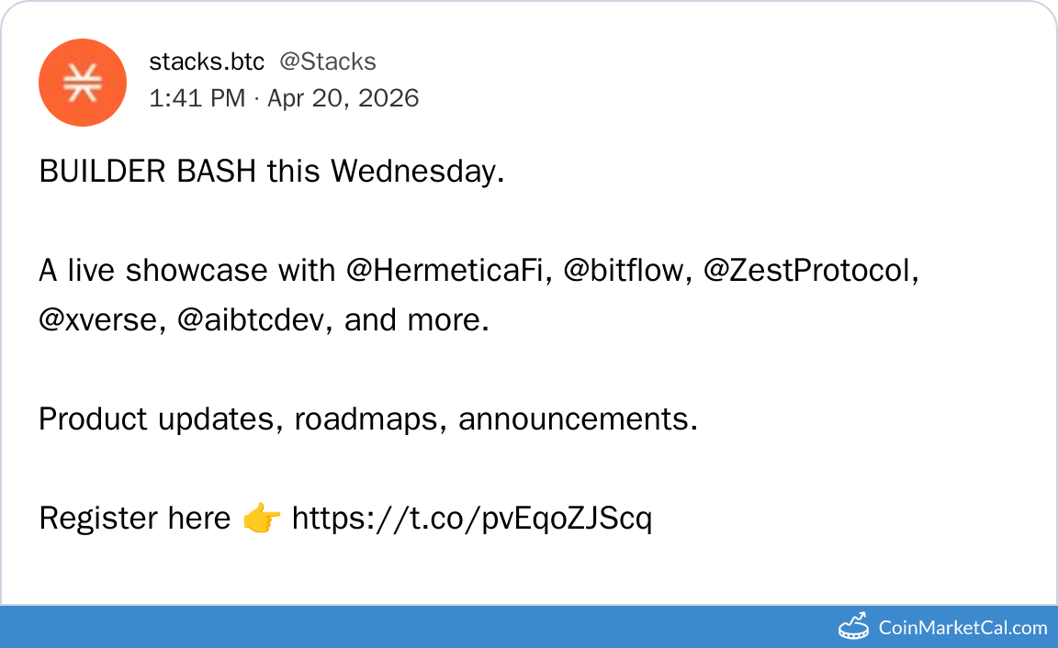The height and width of the screenshot is (648, 1058).
Task: Open the @Stacks handle
Action: (328, 61)
